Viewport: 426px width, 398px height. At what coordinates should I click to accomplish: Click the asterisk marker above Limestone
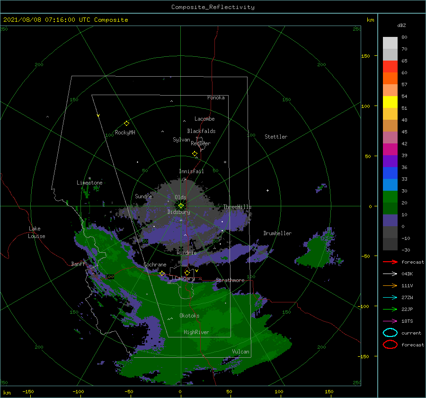click(x=89, y=179)
